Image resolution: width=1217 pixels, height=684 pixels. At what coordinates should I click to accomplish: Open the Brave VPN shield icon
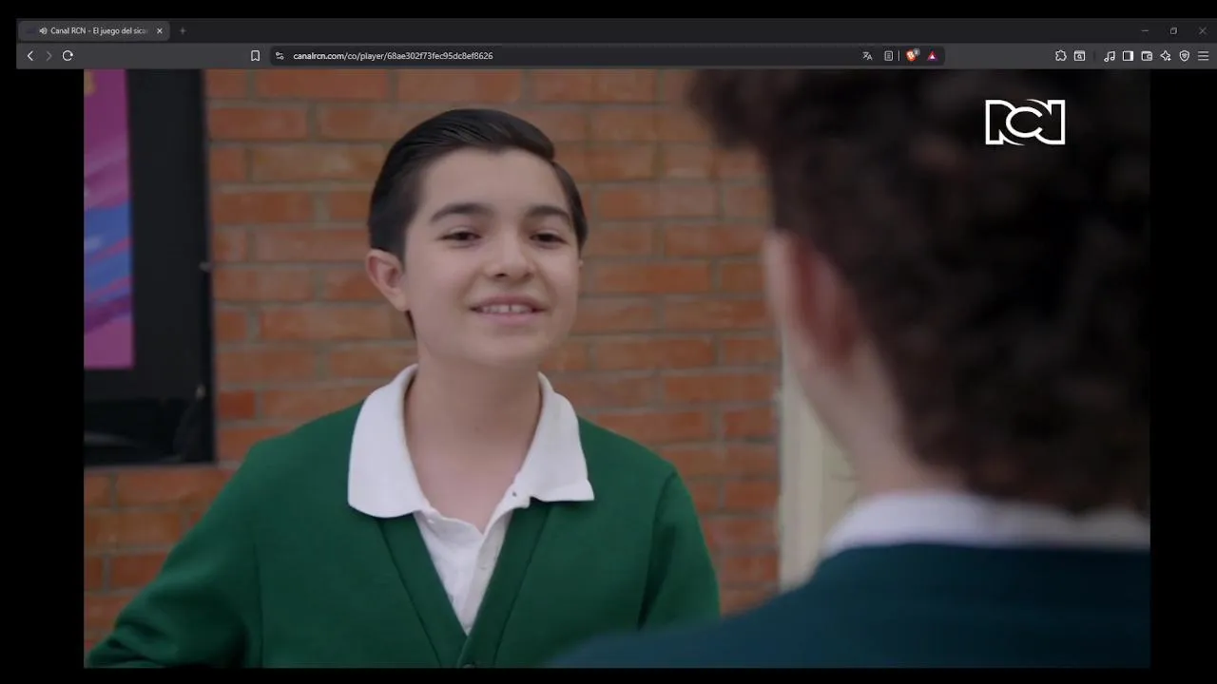[1185, 56]
